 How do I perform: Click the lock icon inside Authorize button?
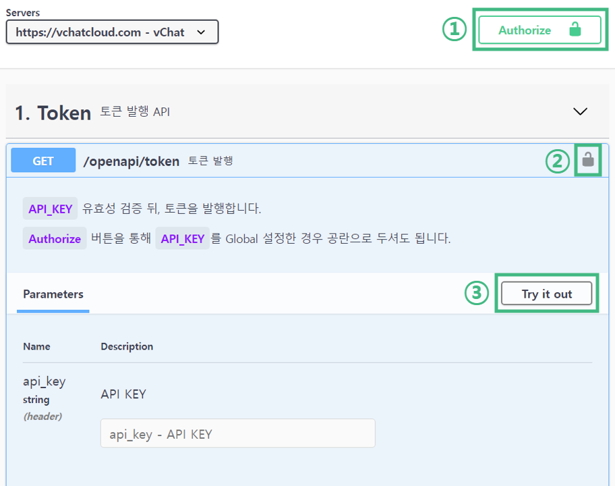pos(575,30)
